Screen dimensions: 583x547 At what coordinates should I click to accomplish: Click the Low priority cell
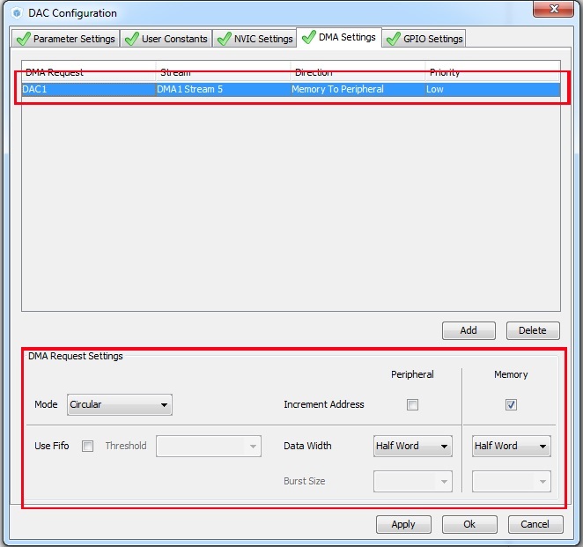(492, 89)
